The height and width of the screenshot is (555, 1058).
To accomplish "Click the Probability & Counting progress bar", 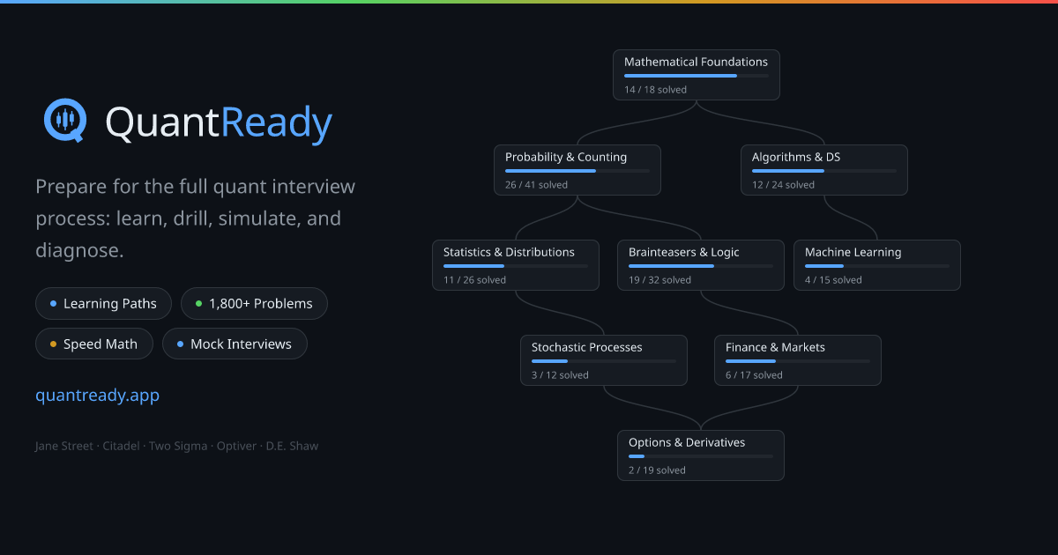I will [x=577, y=171].
